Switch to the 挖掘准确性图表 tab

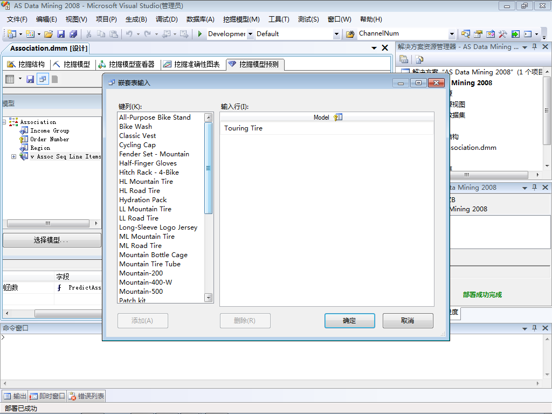click(191, 64)
